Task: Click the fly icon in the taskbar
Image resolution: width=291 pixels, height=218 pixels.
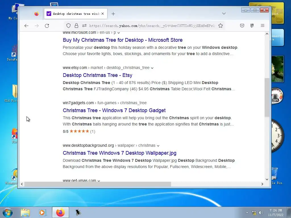Action: click(x=78, y=212)
